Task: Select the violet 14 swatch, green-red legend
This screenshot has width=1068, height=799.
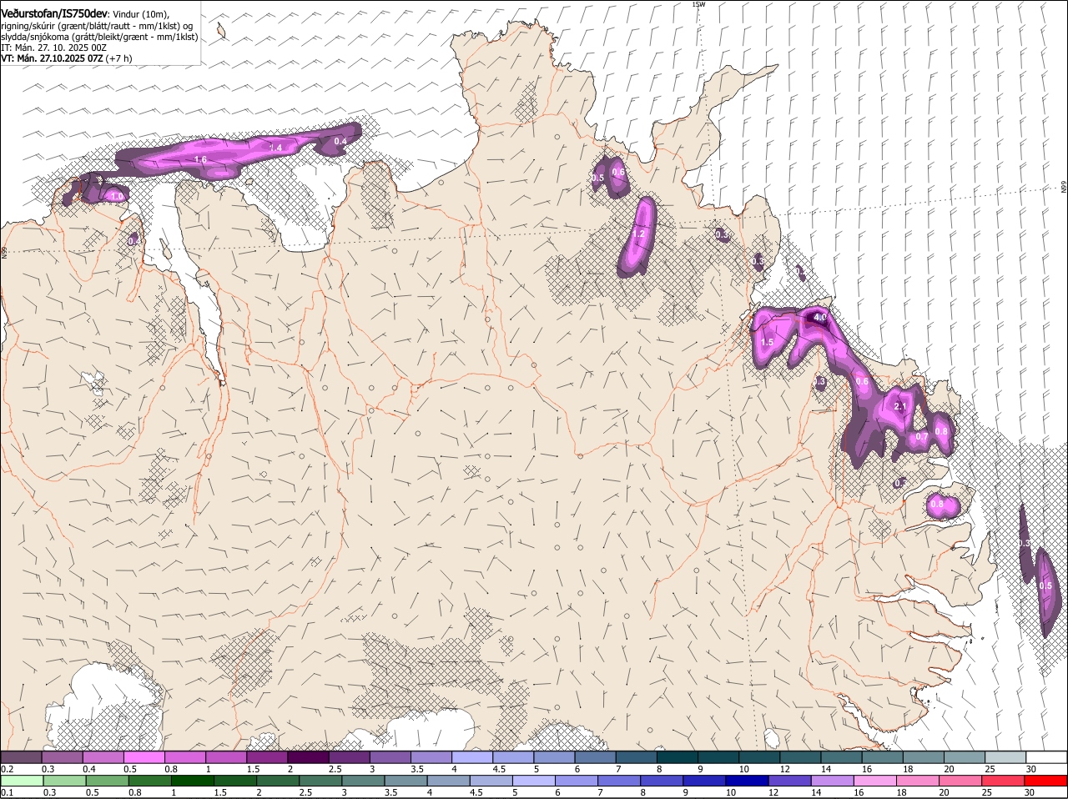Action: [832, 781]
